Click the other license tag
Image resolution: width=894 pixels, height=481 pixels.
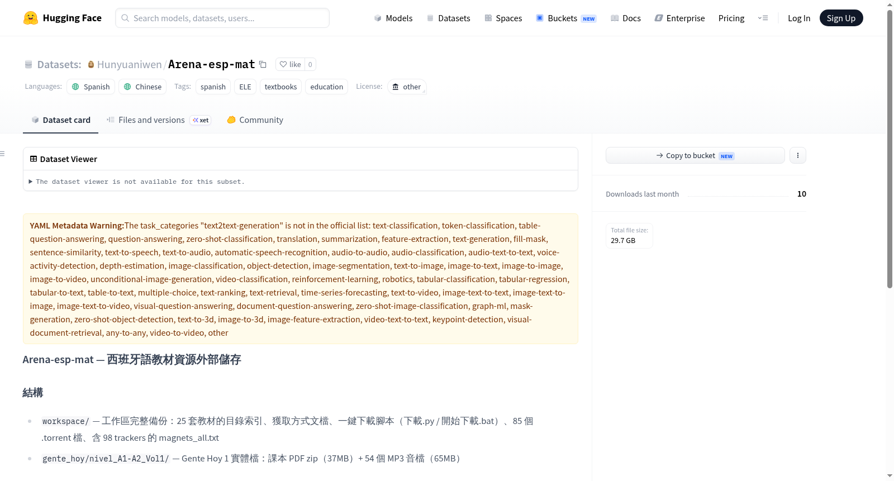point(407,87)
